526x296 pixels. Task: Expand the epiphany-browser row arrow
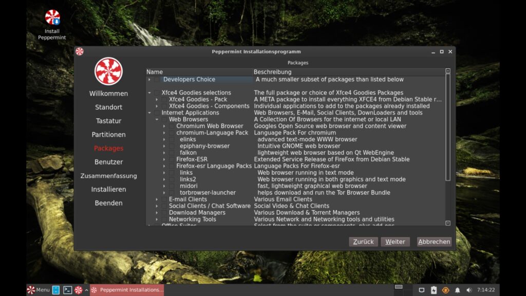[164, 146]
